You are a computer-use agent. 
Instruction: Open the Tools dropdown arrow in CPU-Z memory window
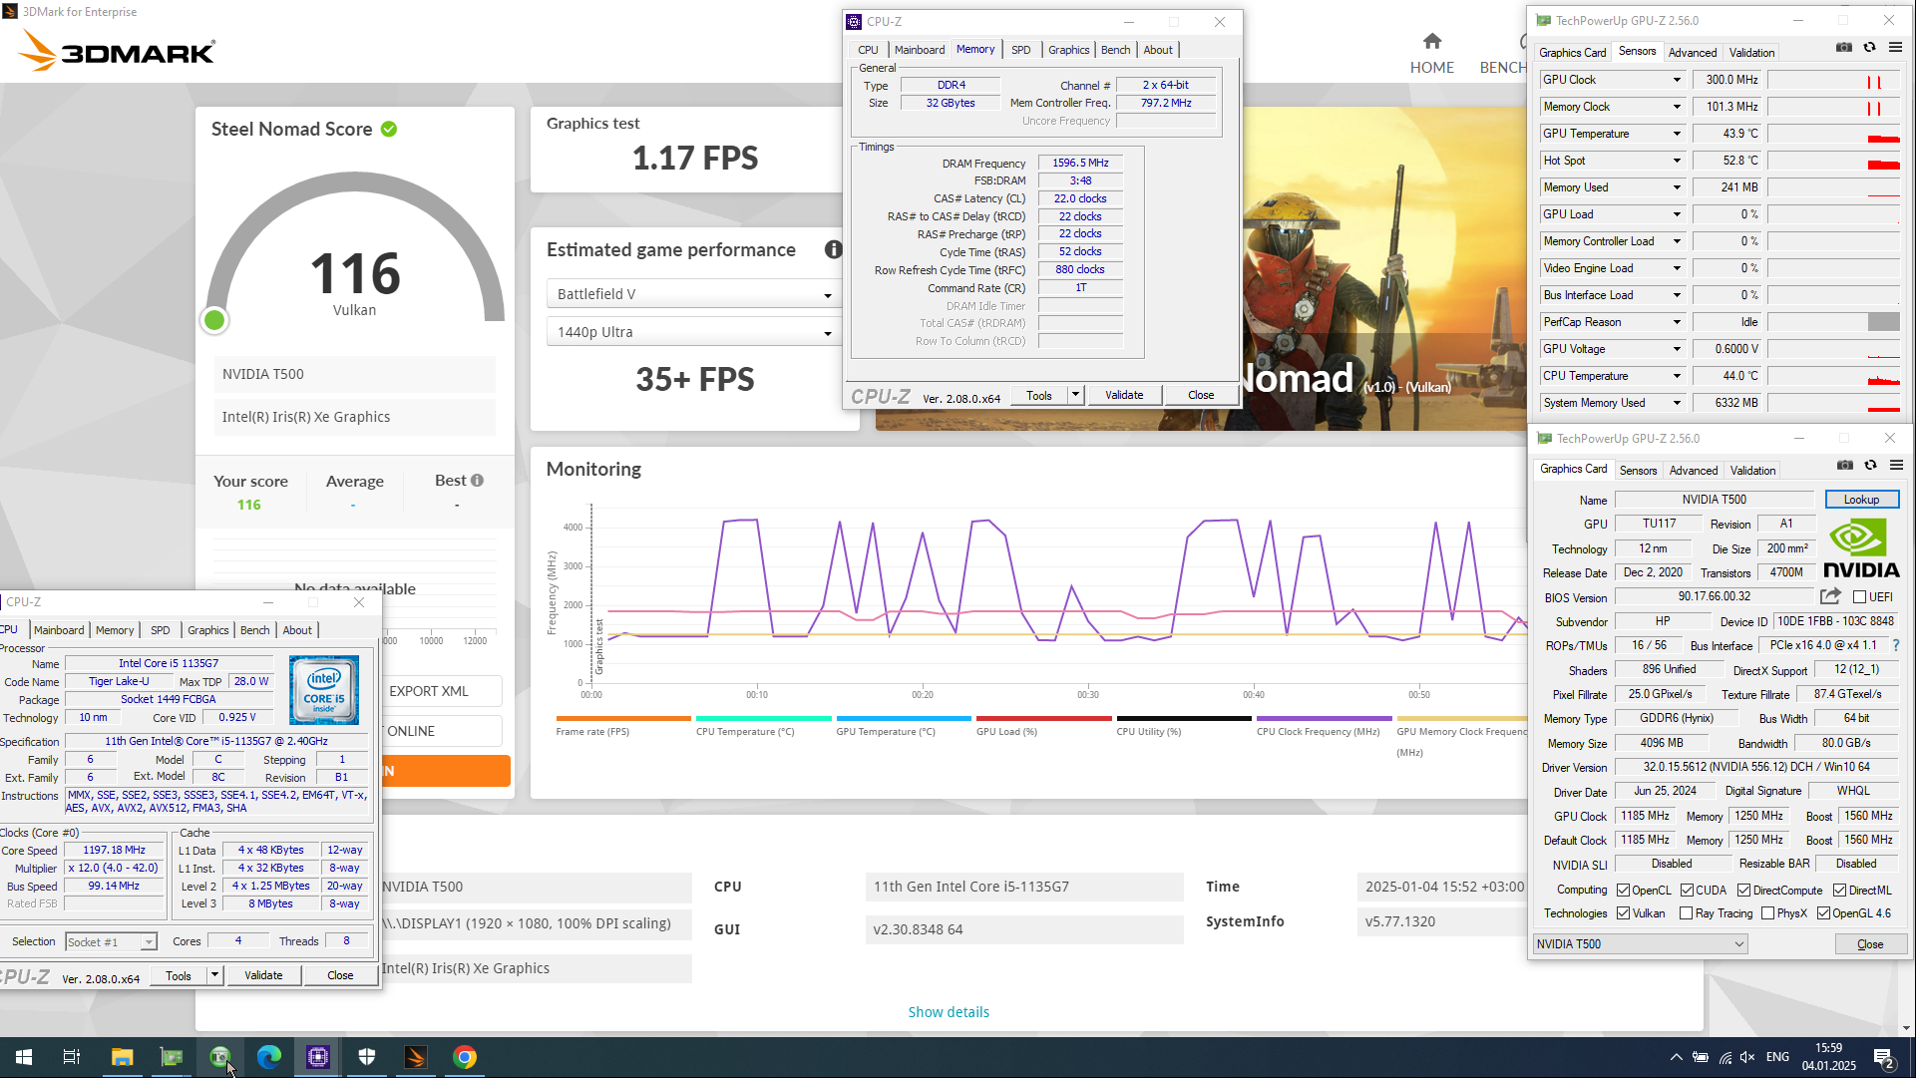pyautogui.click(x=1075, y=395)
